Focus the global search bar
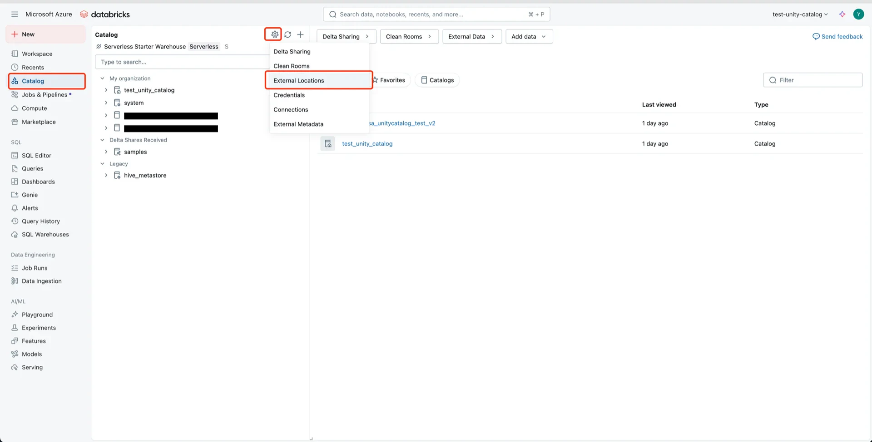Viewport: 872px width, 442px height. [436, 14]
